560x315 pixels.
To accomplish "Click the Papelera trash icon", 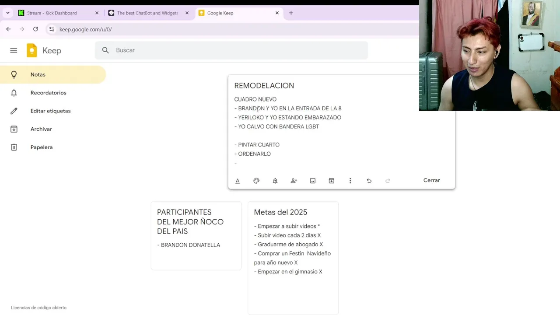I will [x=14, y=147].
